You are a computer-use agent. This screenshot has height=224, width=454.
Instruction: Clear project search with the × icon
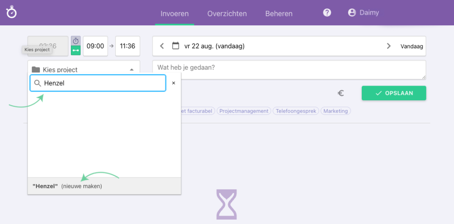(173, 83)
